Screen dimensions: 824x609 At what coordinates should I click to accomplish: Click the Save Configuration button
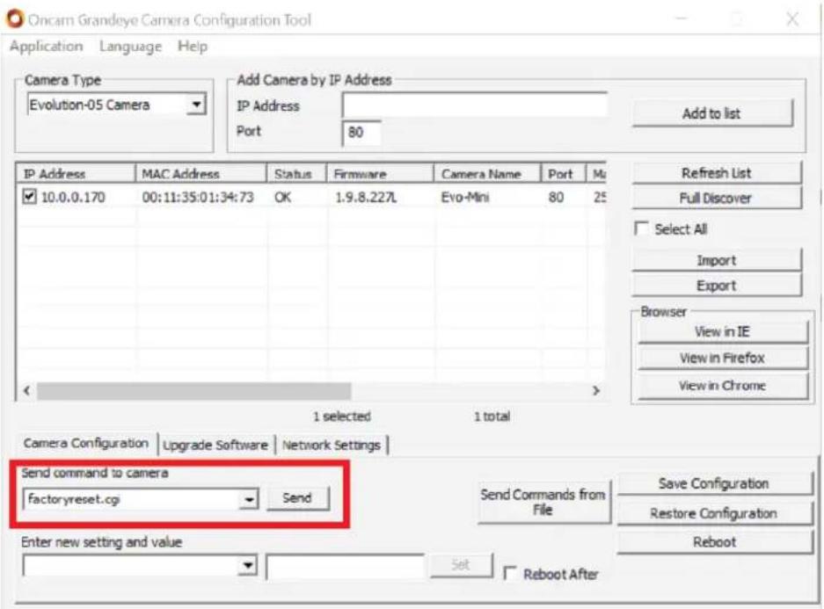click(714, 483)
